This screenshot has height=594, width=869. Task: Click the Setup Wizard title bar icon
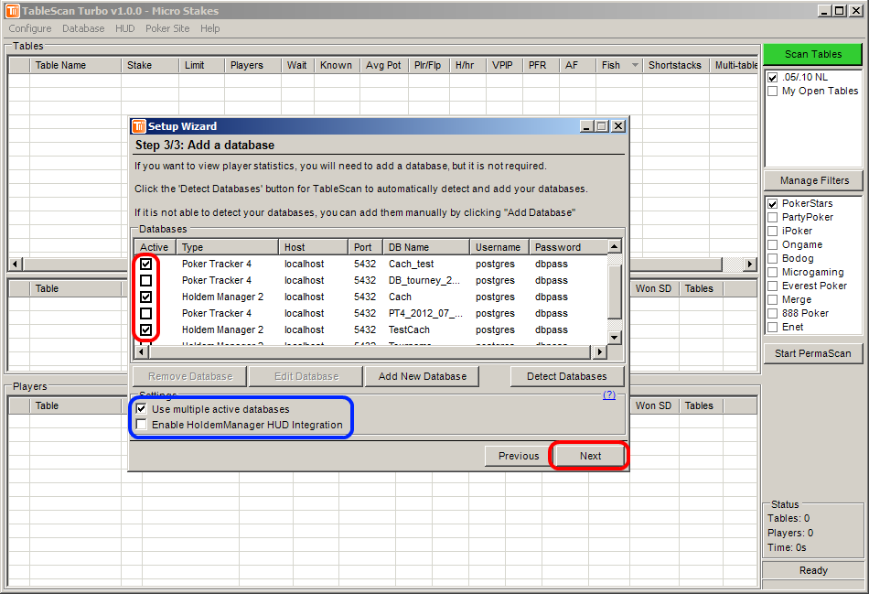point(138,126)
